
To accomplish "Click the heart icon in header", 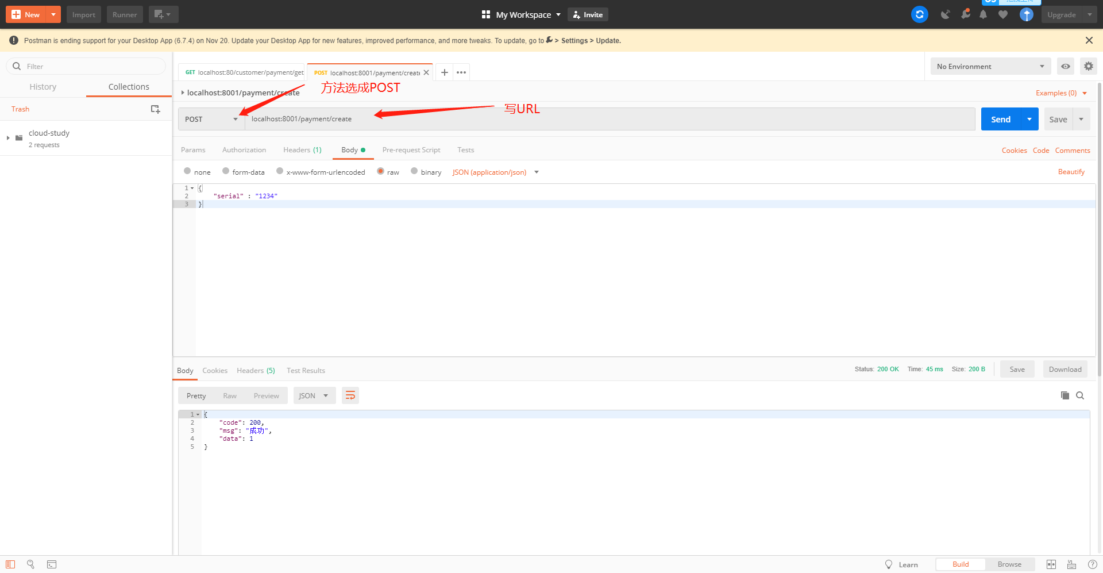I will [x=1003, y=15].
